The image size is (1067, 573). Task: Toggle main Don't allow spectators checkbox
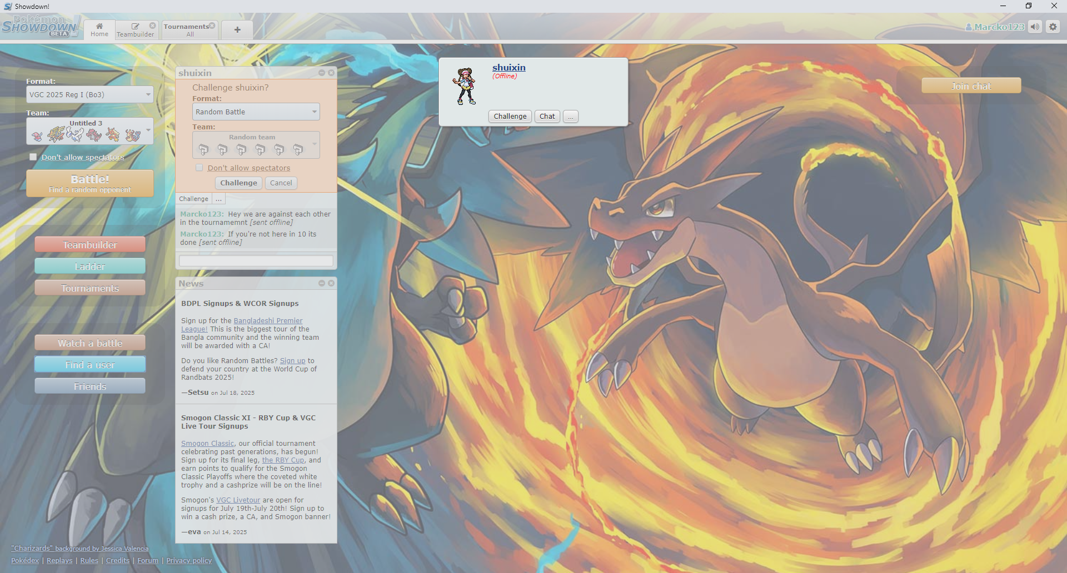33,157
